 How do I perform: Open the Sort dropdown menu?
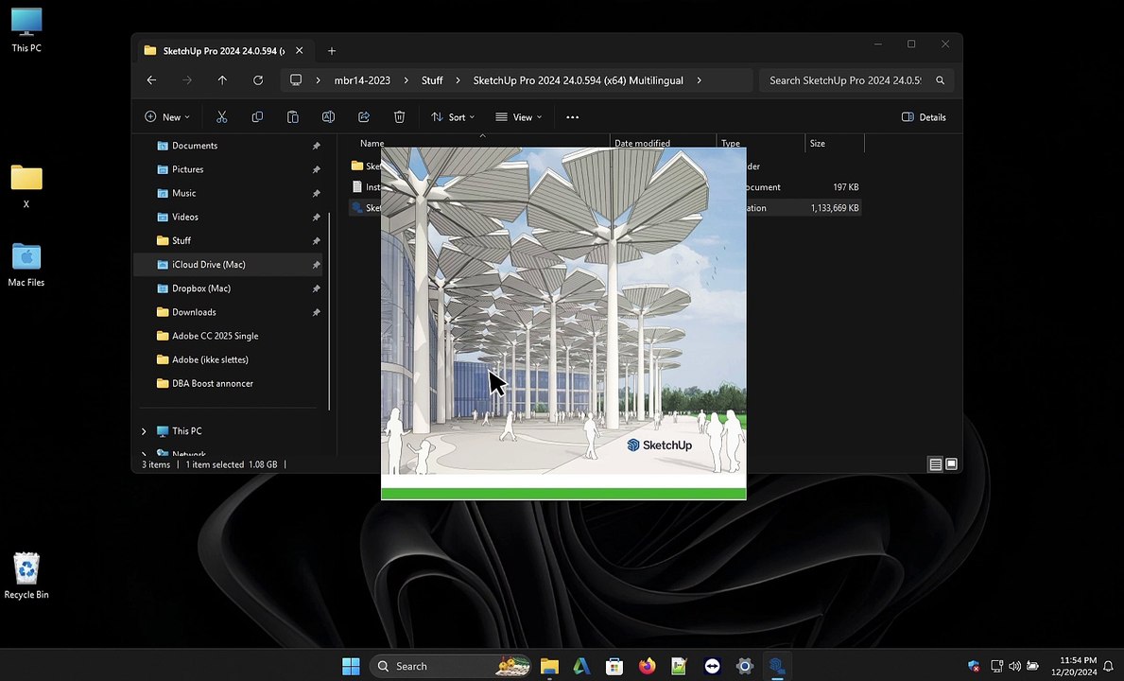(x=452, y=117)
